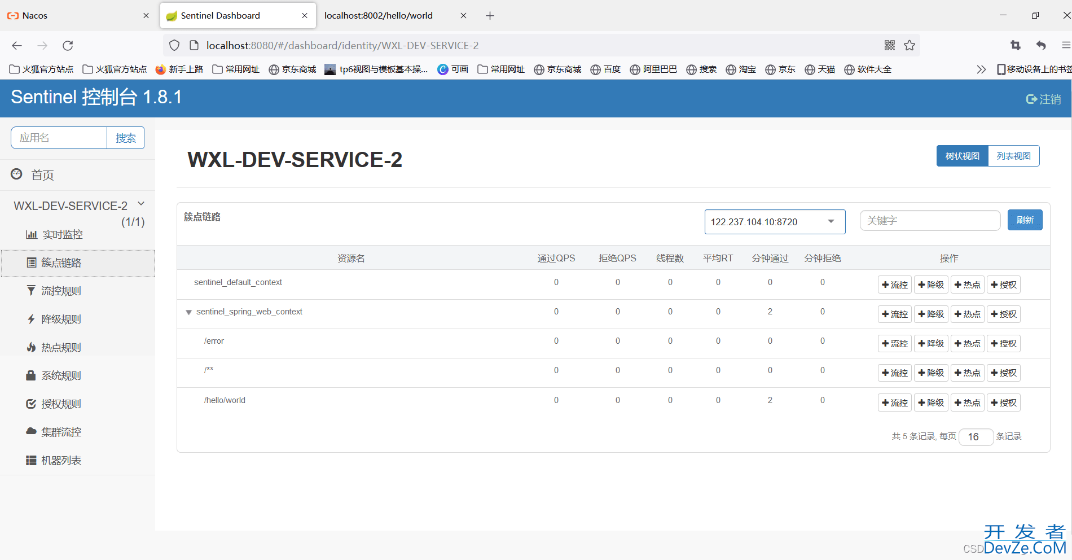Image resolution: width=1072 pixels, height=560 pixels.
Task: Click the /hello/world resource name
Action: click(x=225, y=400)
